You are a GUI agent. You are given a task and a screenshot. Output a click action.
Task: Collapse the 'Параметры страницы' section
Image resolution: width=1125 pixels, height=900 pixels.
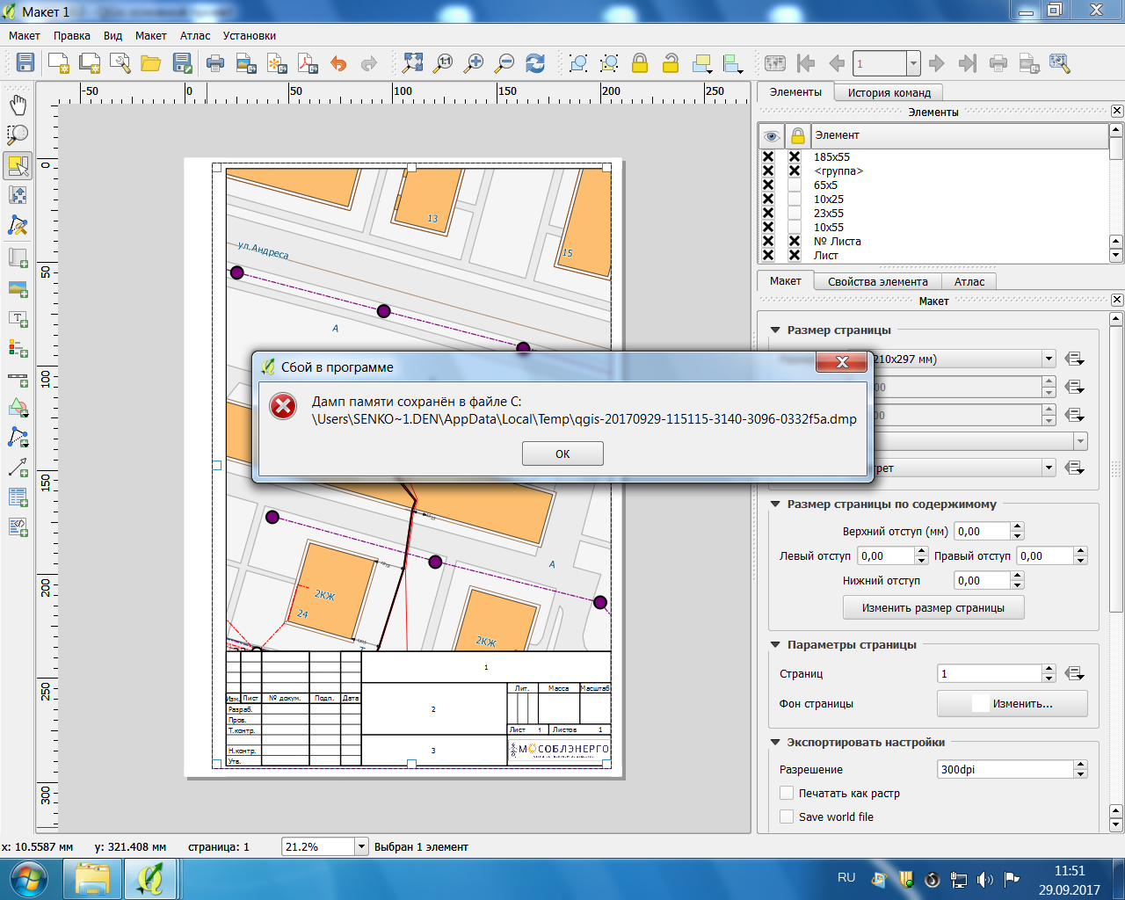coord(775,644)
